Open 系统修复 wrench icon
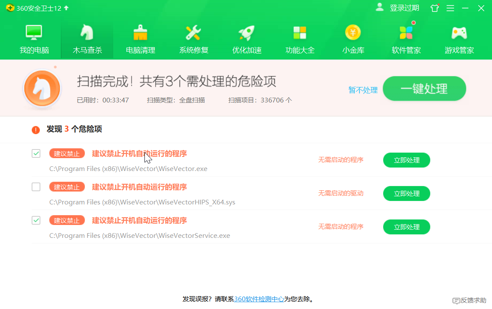 (x=193, y=32)
